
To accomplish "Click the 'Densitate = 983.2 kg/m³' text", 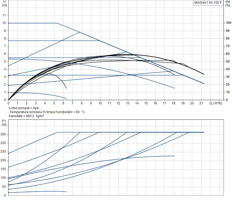I will 26,116.
